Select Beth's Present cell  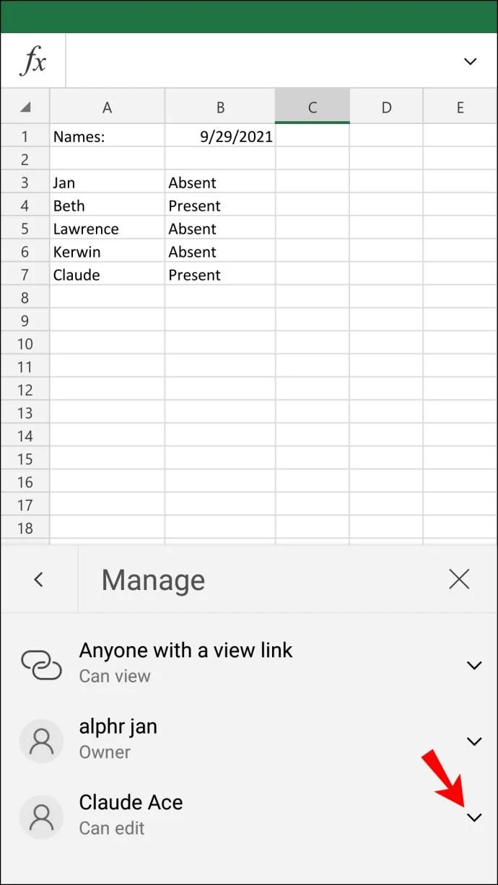tap(220, 206)
